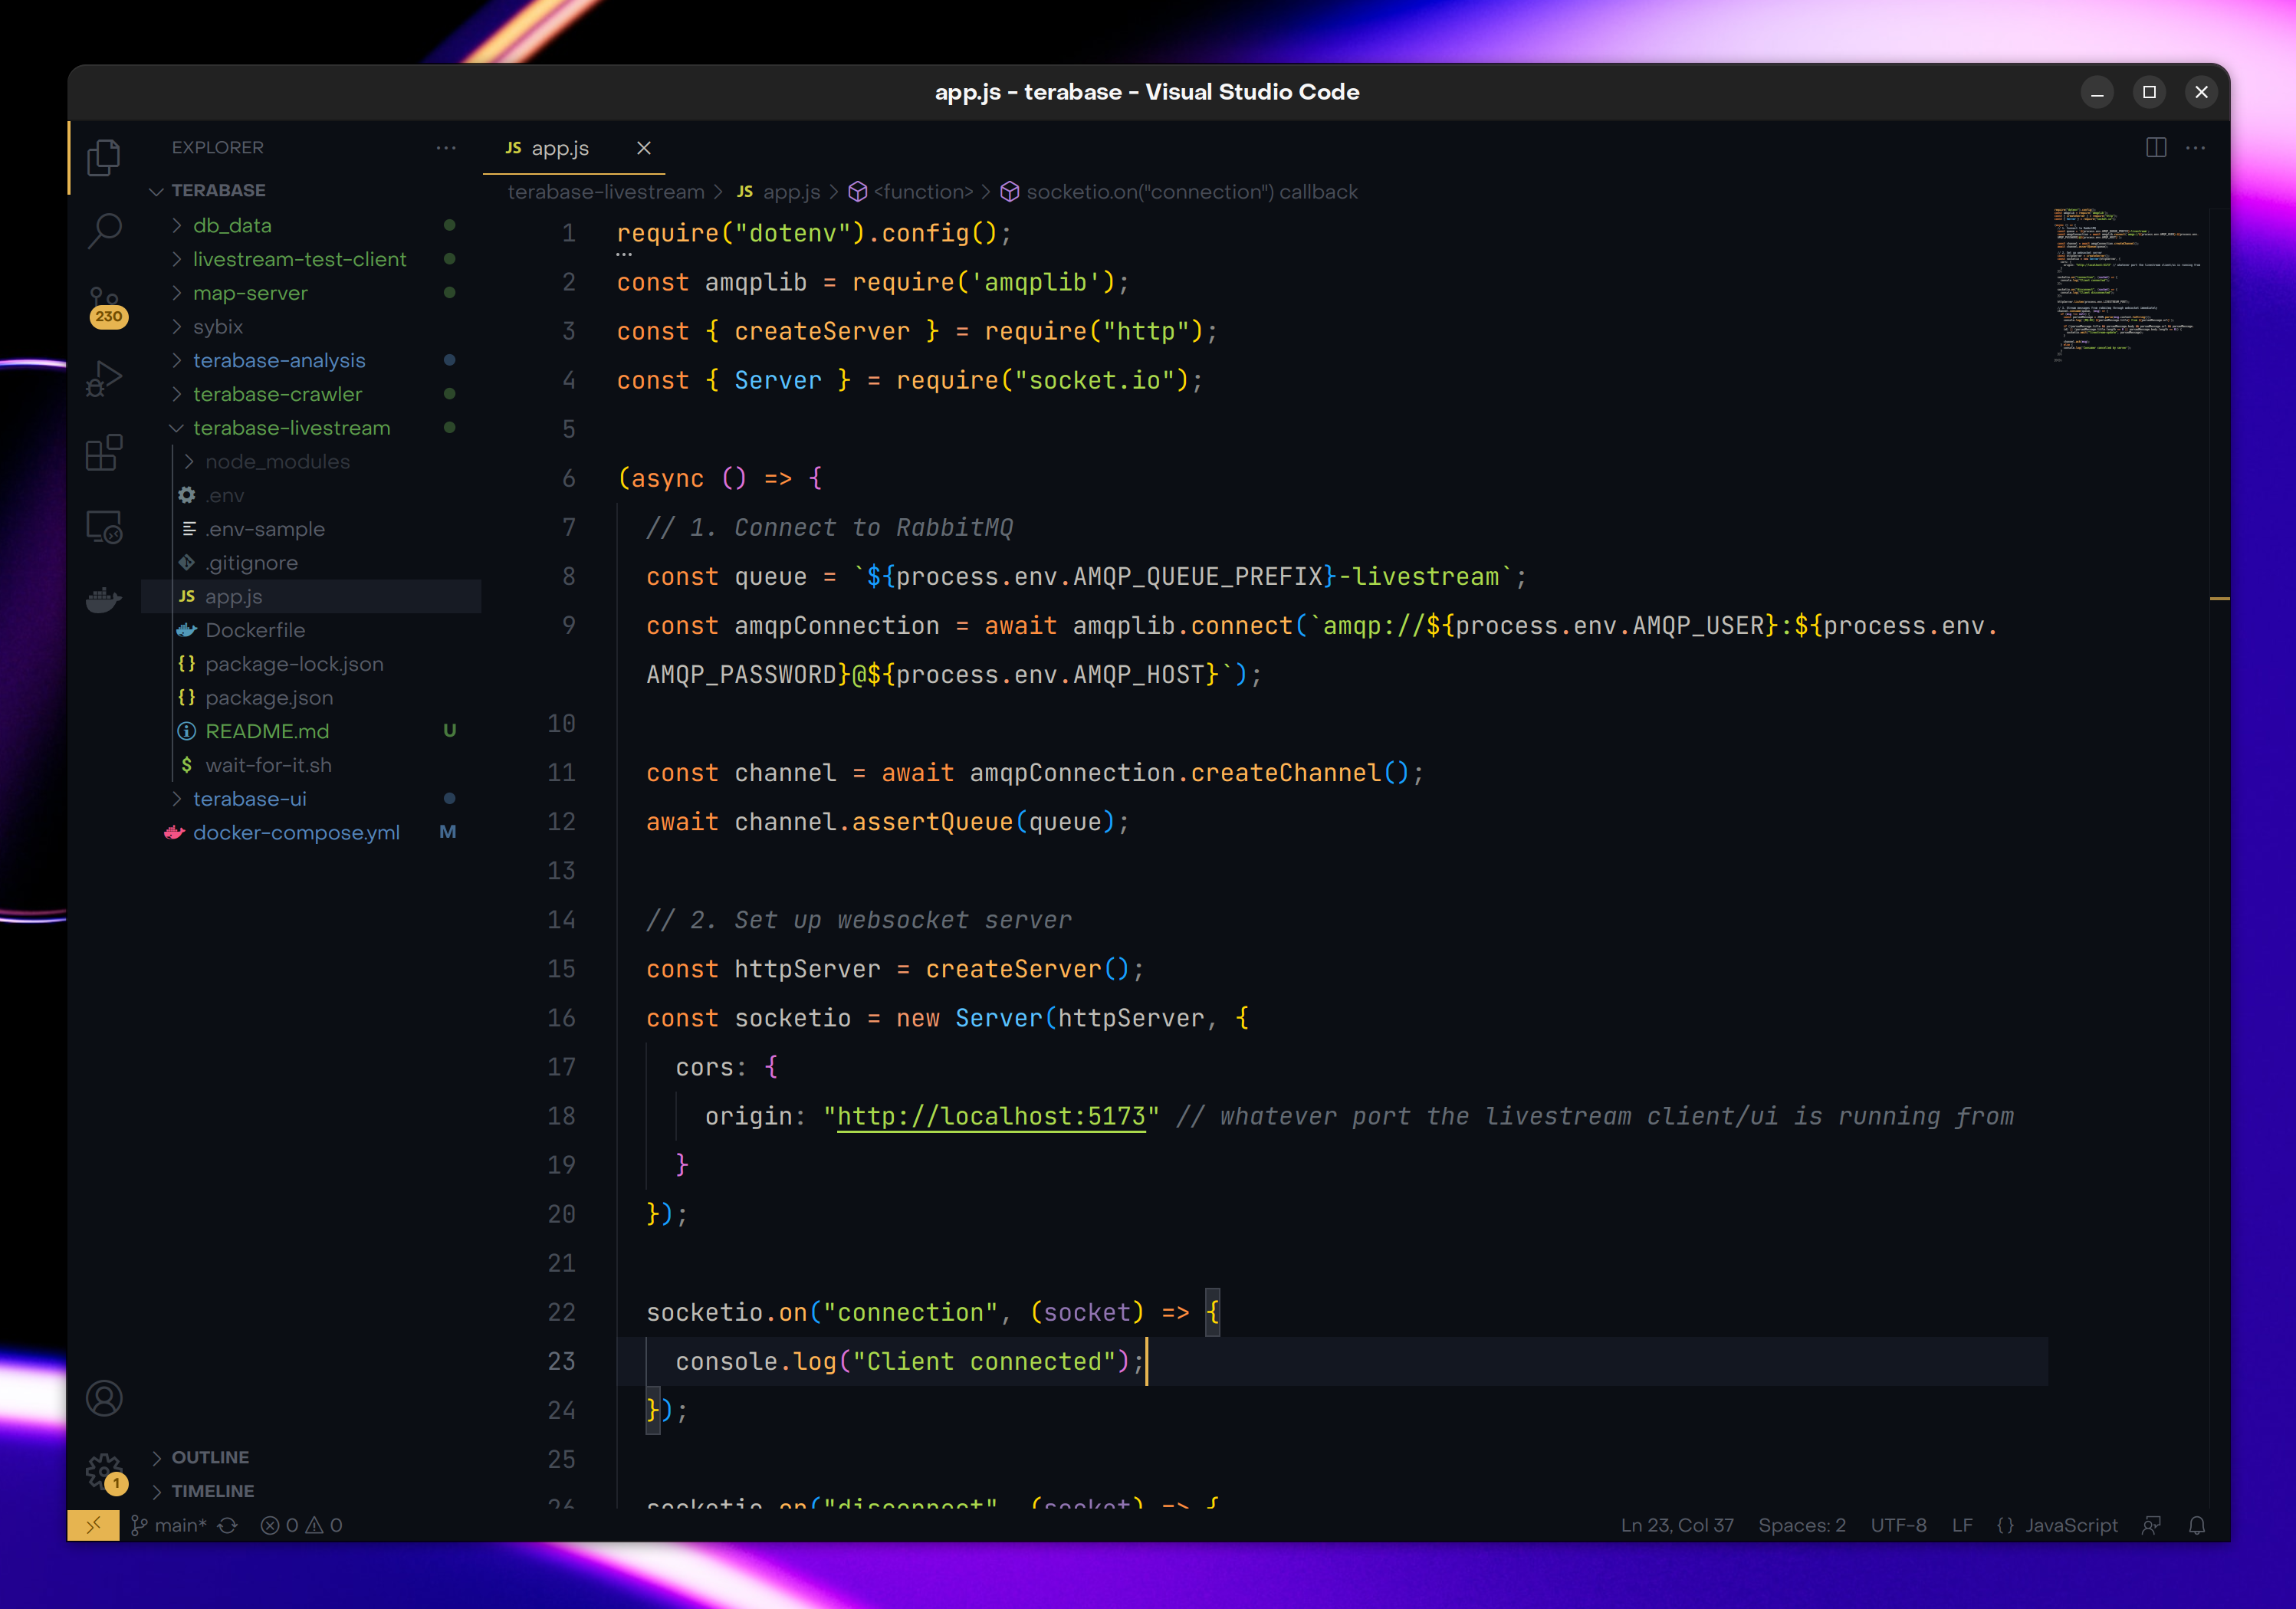The height and width of the screenshot is (1609, 2296).
Task: Click line number 11 in the gutter
Action: [x=562, y=773]
